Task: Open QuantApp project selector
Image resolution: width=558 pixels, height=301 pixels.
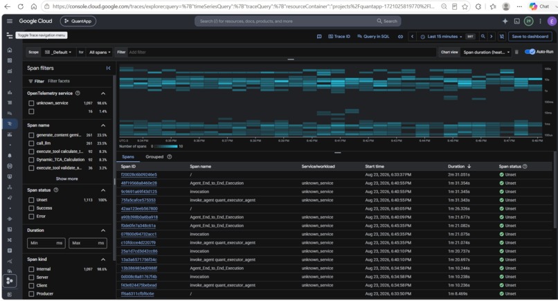Action: coord(78,21)
